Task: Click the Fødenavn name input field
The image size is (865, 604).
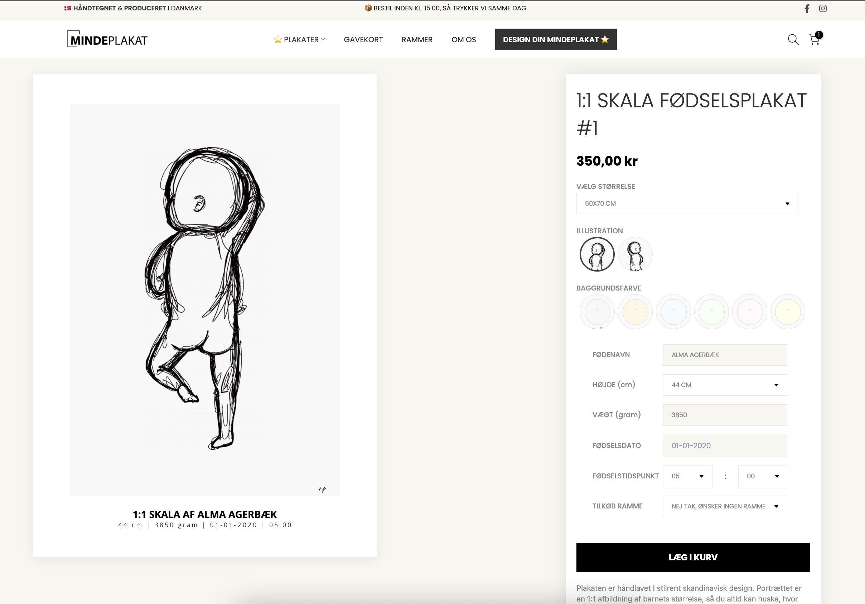Action: pos(725,355)
